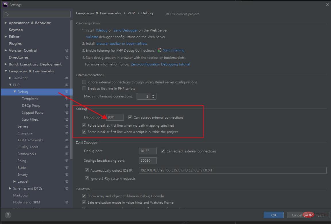This screenshot has width=331, height=224.
Task: Click project-level icon beside Blade
Action: (x=67, y=168)
